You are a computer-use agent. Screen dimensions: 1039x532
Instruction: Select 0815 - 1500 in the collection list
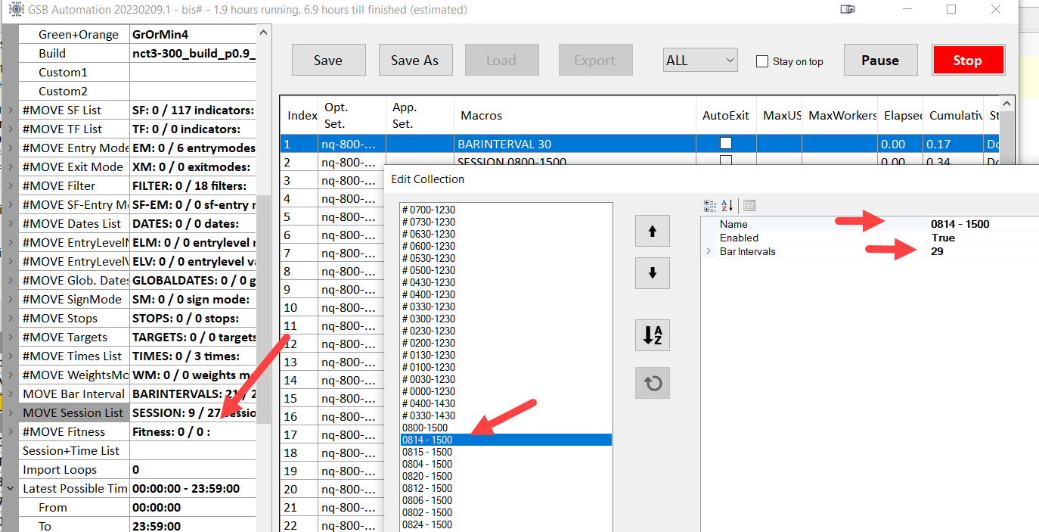427,452
